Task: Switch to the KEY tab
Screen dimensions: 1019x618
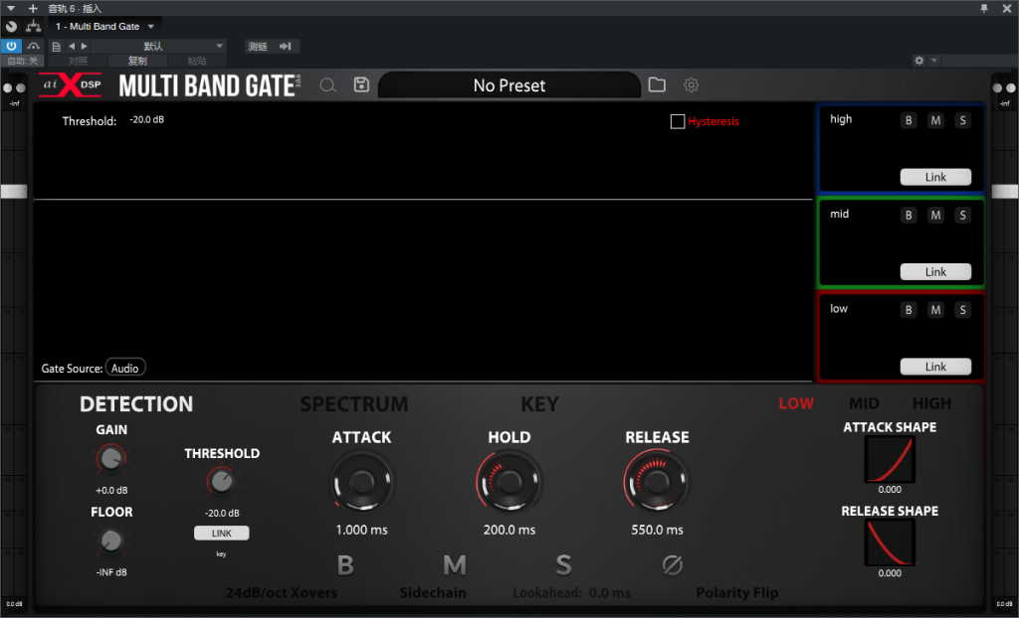Action: pyautogui.click(x=539, y=403)
